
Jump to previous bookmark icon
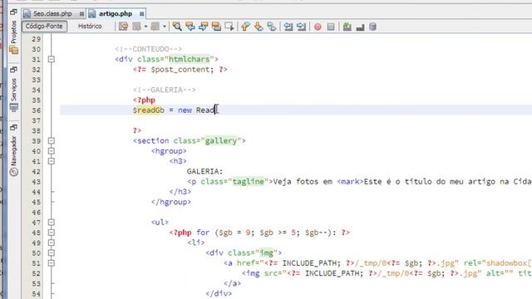point(245,27)
